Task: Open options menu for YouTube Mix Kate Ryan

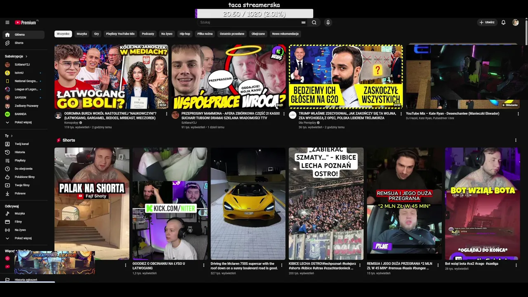Action: click(518, 114)
